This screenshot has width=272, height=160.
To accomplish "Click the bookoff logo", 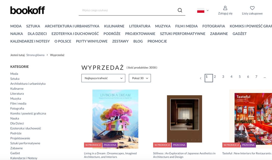I will [28, 10].
